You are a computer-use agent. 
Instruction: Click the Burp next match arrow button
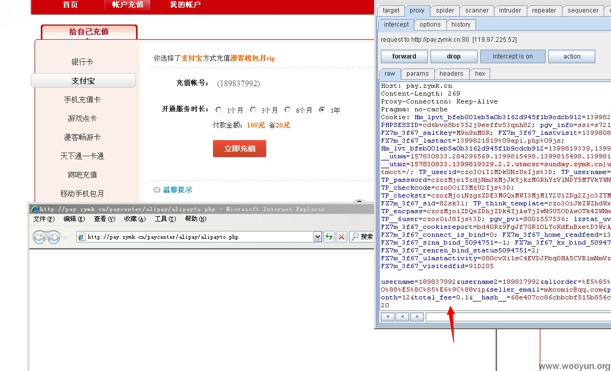click(x=417, y=317)
